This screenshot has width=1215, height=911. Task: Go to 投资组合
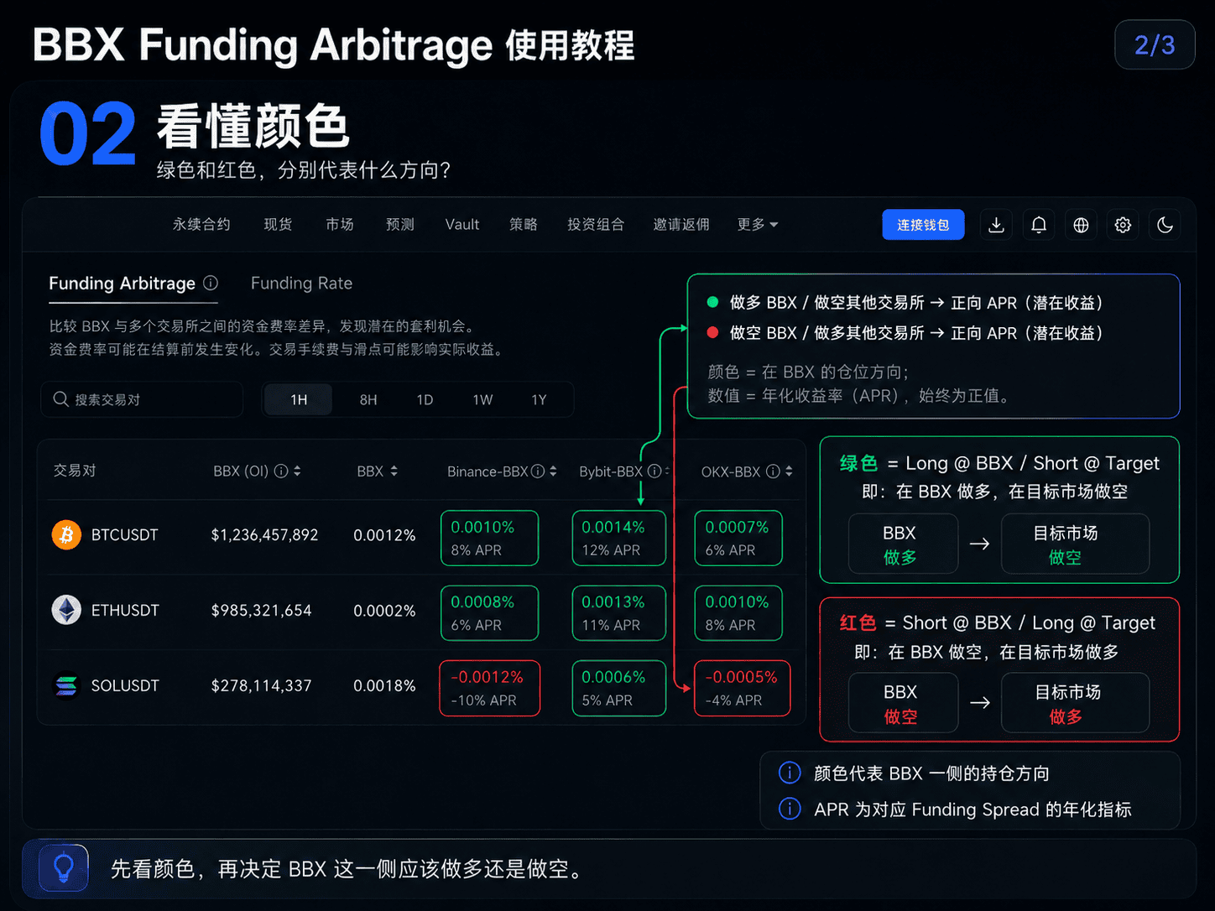[596, 225]
